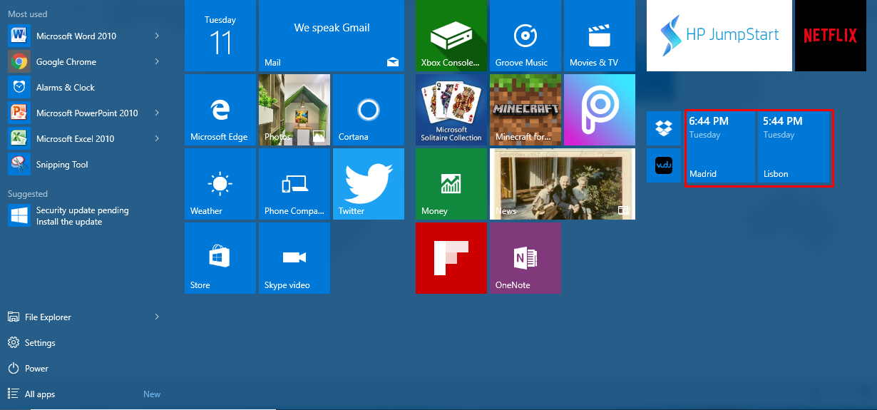Open the Dropbox small tile
This screenshot has width=877, height=410.
(664, 128)
